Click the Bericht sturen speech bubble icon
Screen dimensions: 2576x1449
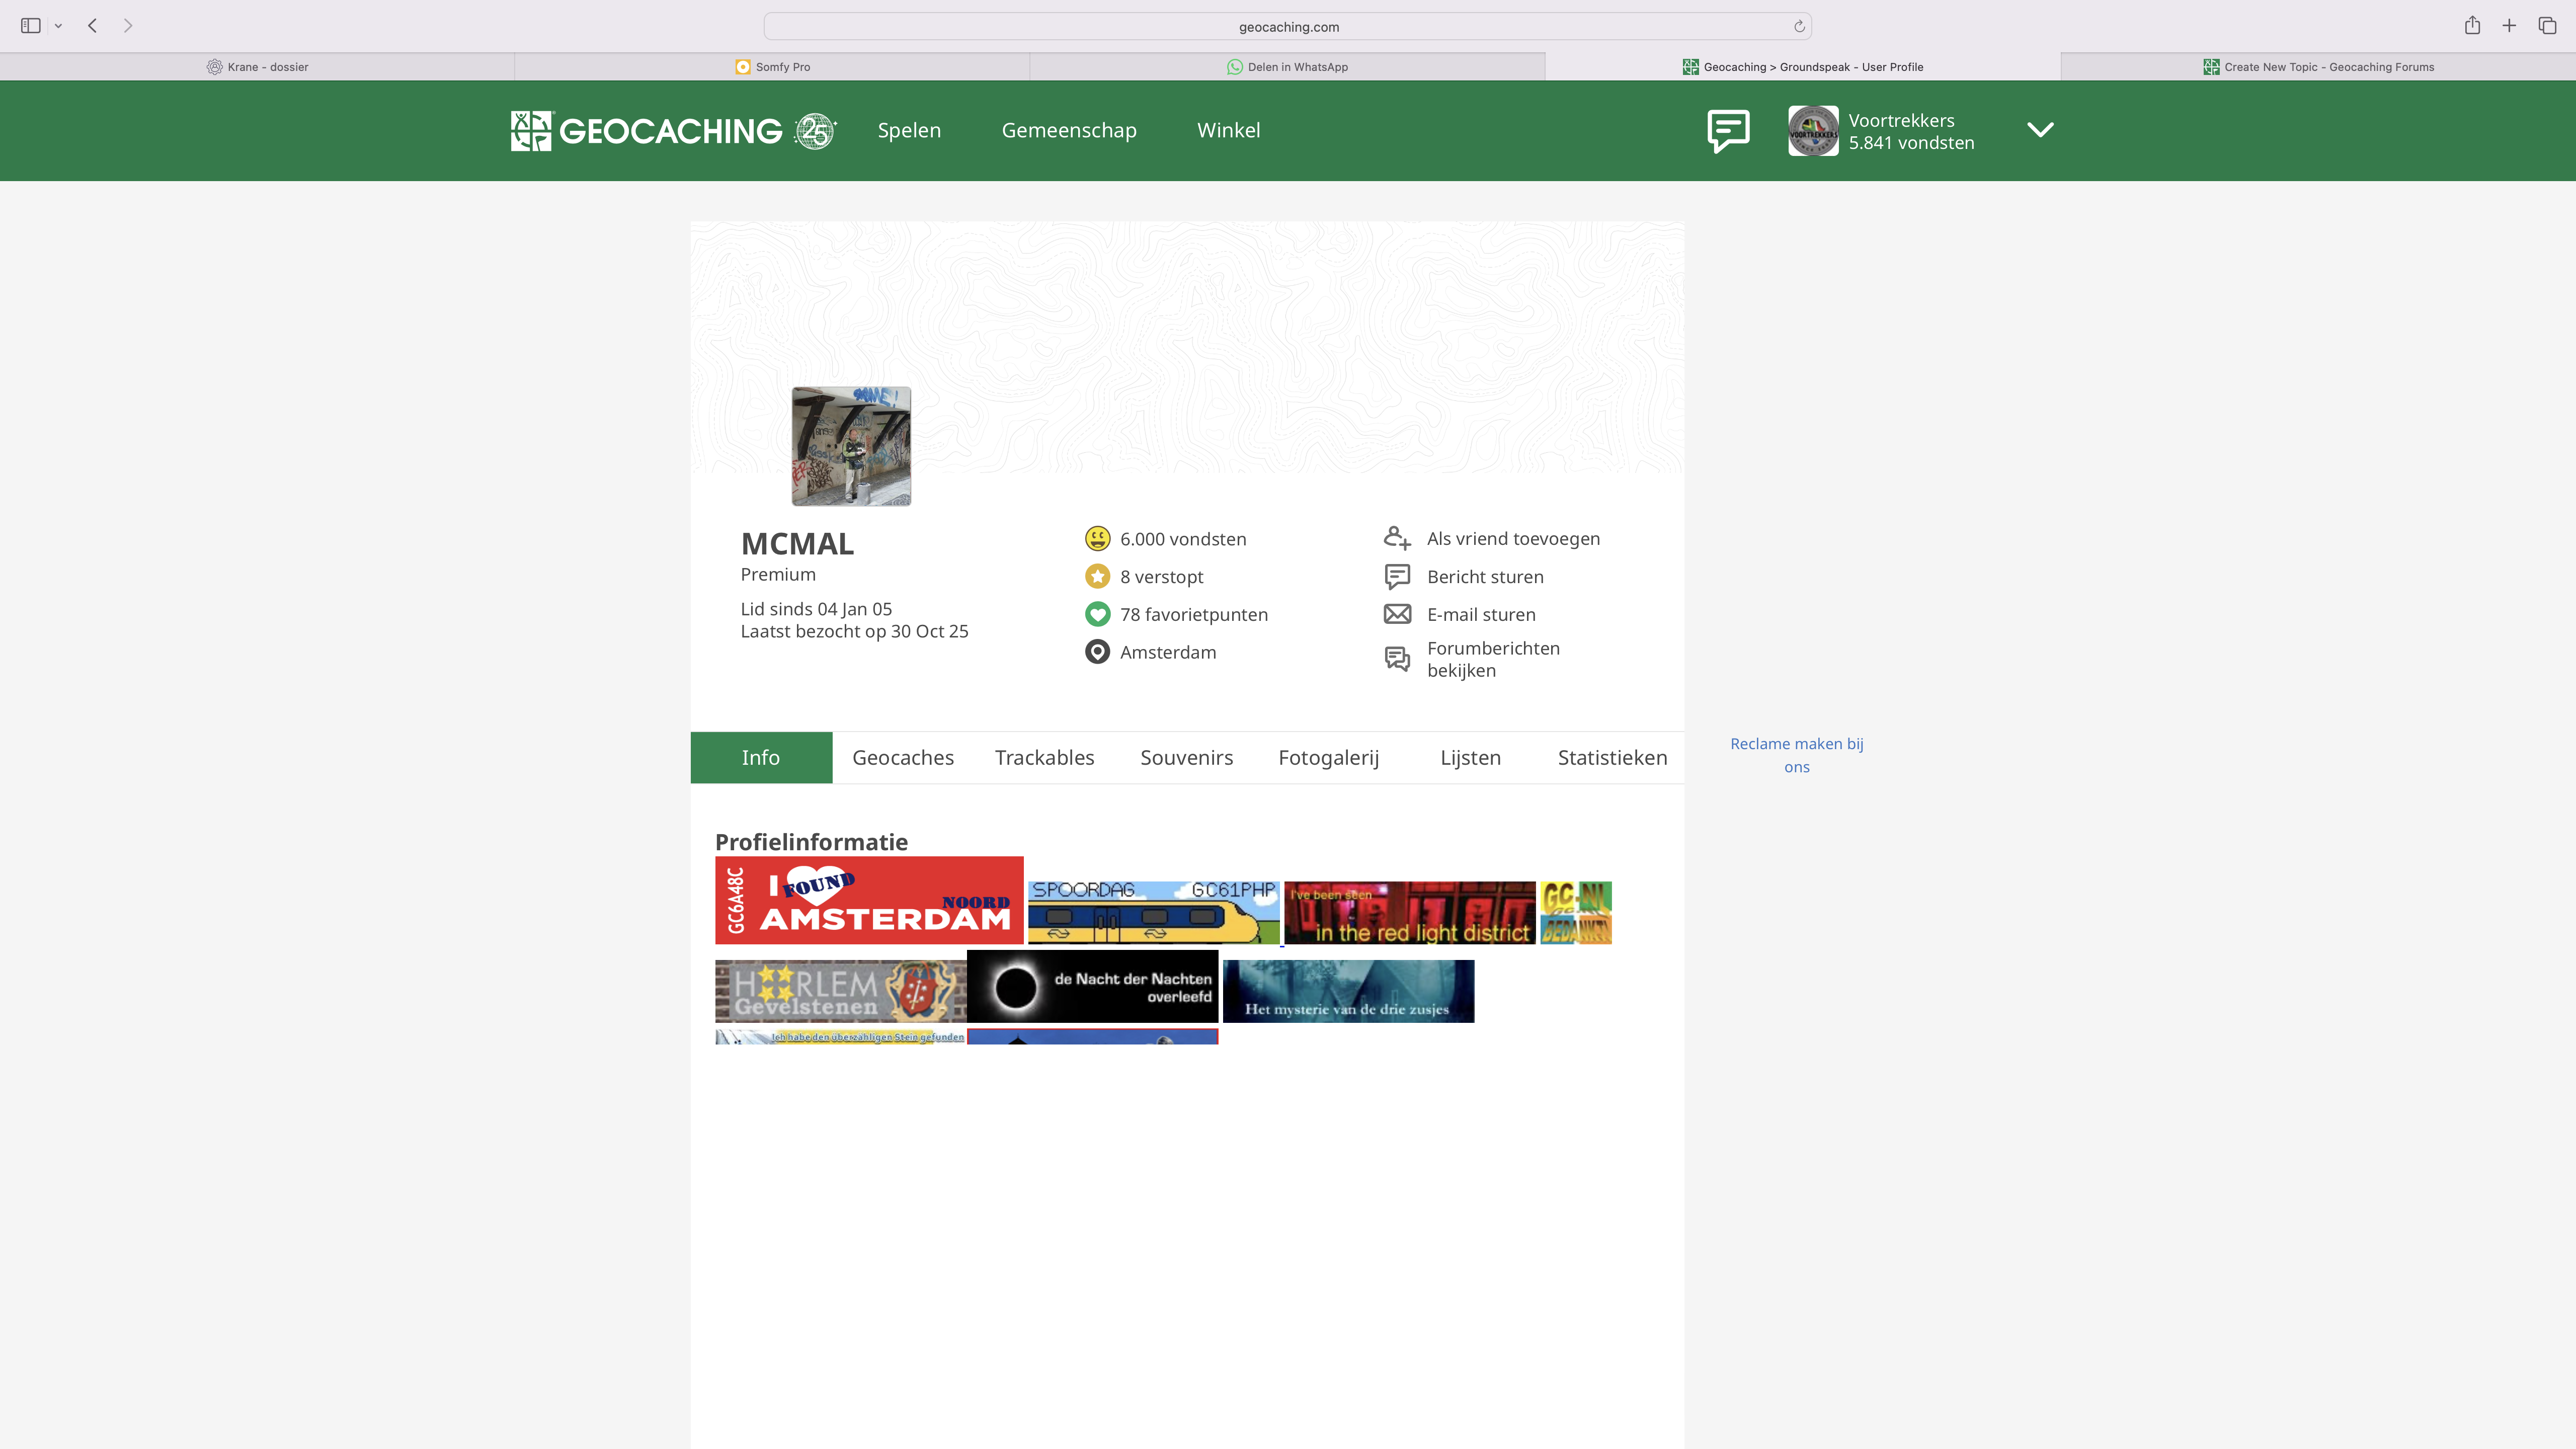point(1397,576)
